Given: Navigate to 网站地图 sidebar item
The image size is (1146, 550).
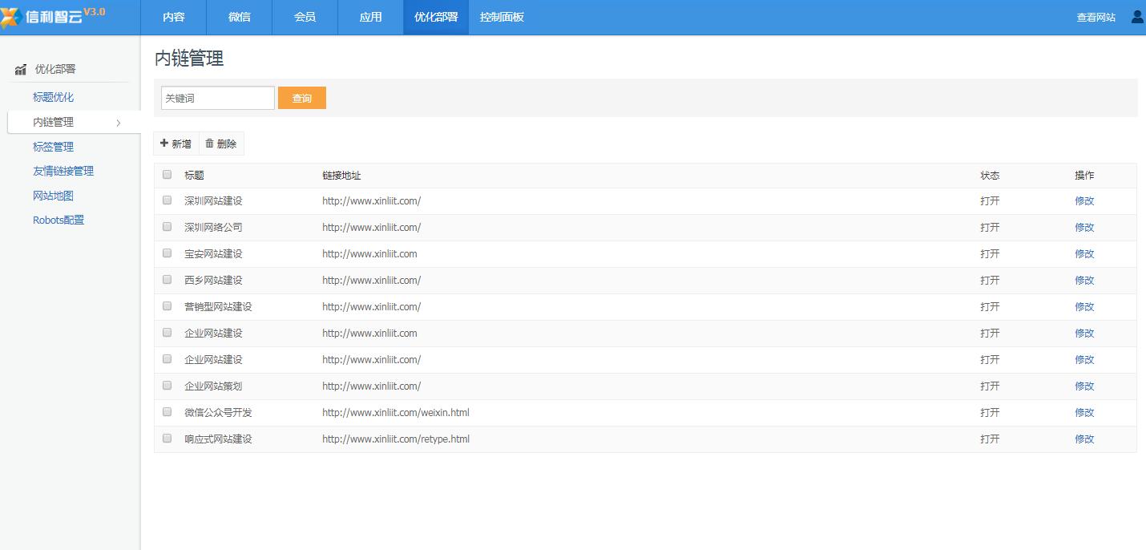Looking at the screenshot, I should click(53, 196).
